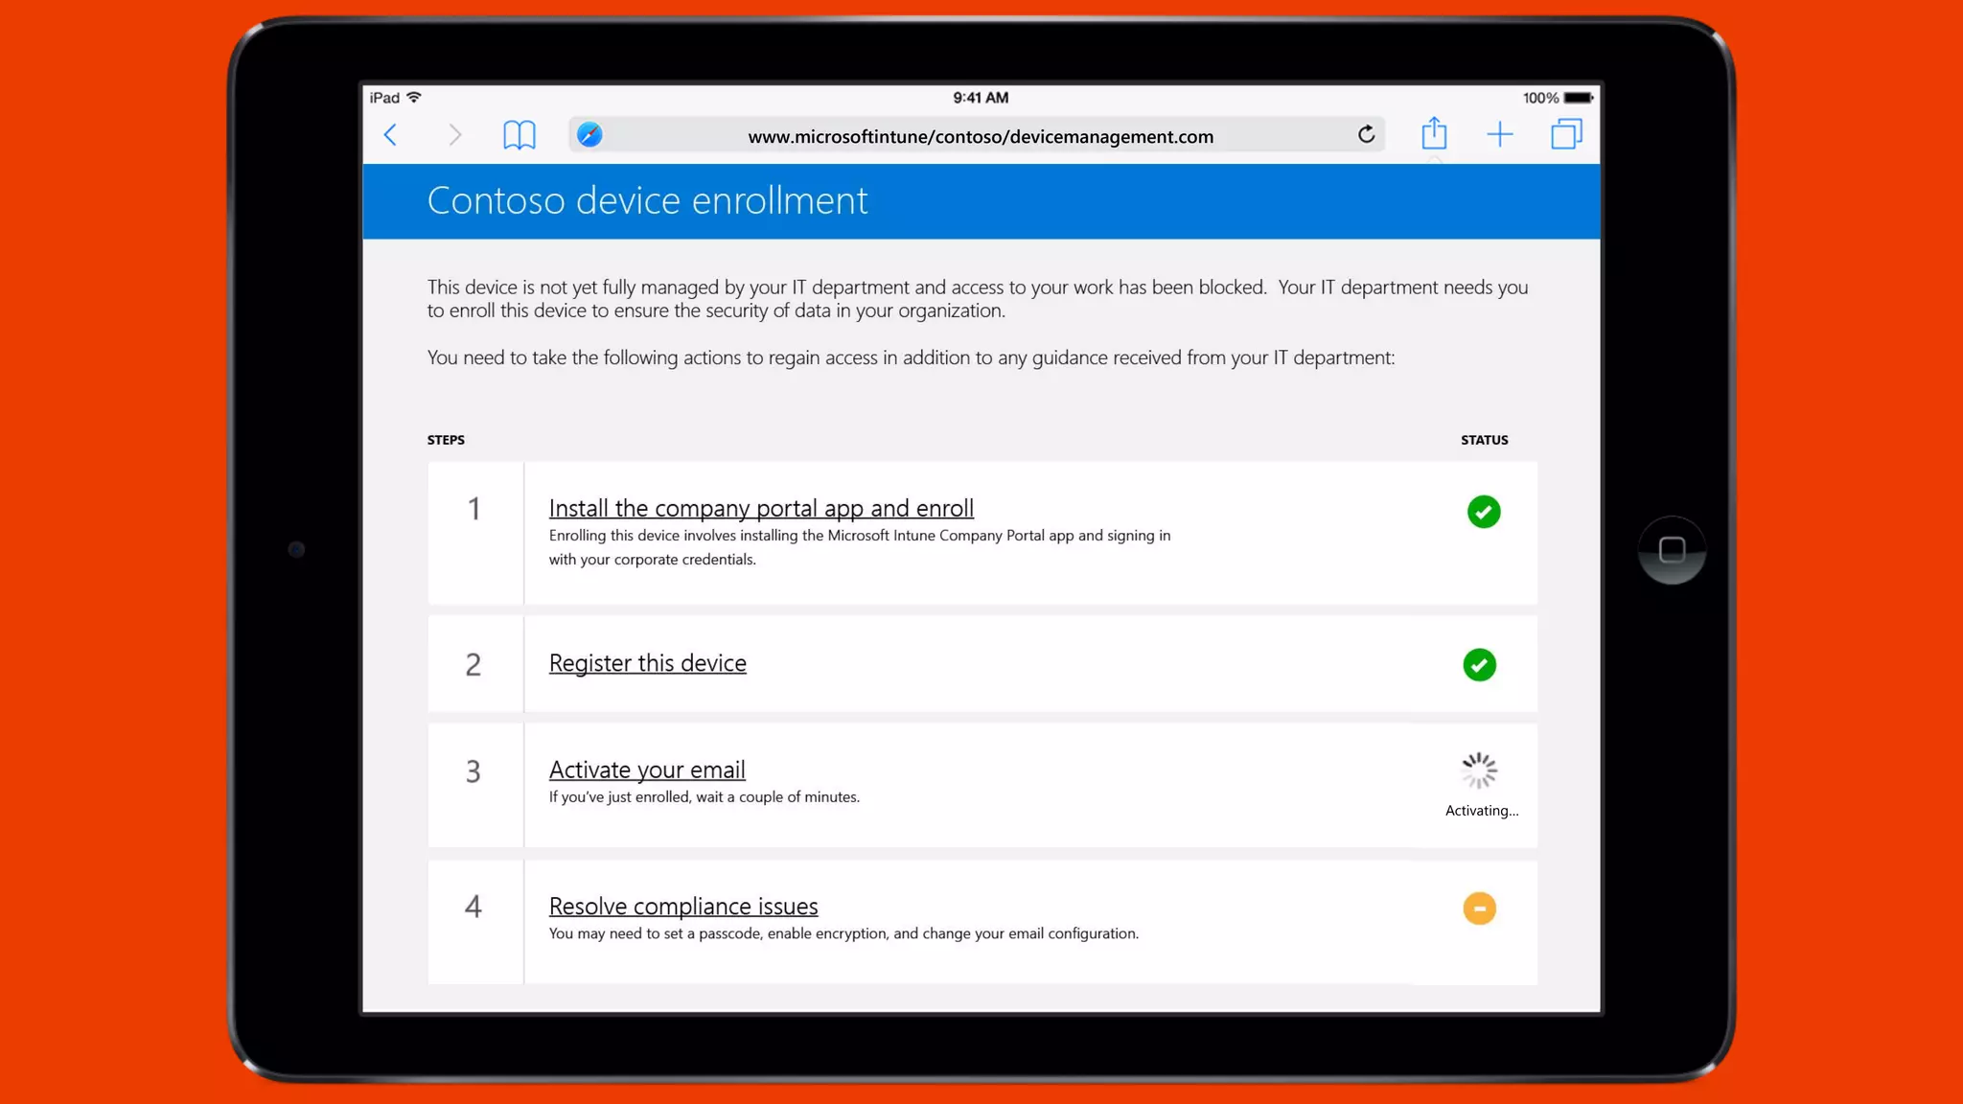Click the STEPS column header

click(x=446, y=440)
